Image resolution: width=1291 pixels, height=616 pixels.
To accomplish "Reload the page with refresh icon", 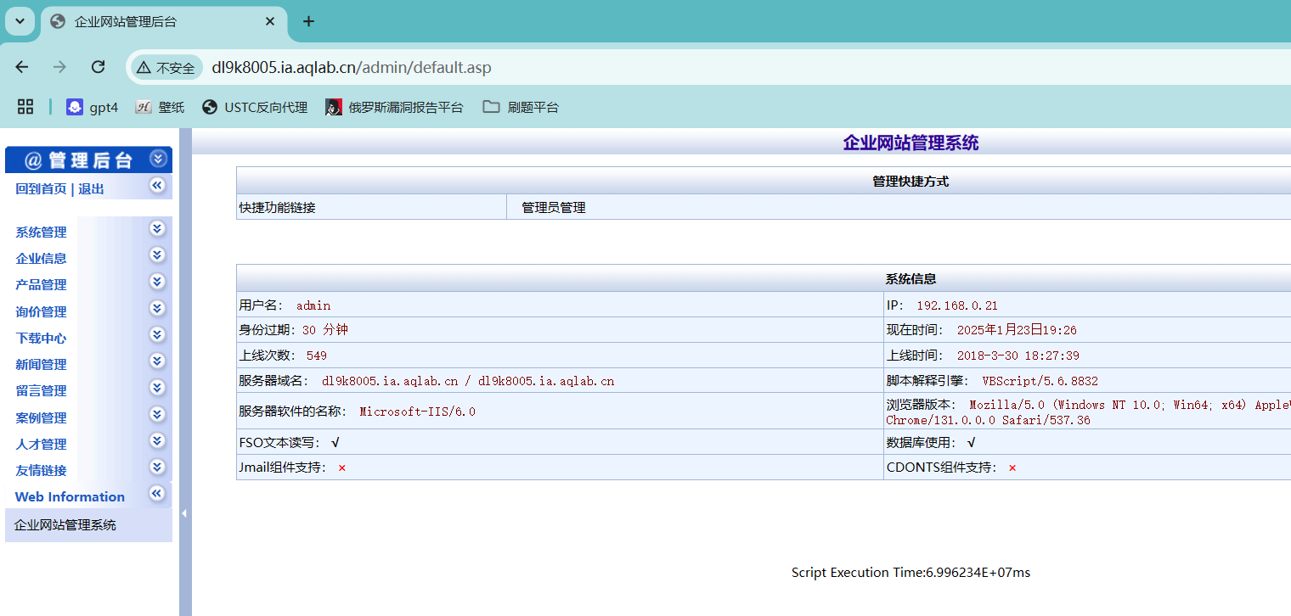I will click(98, 67).
